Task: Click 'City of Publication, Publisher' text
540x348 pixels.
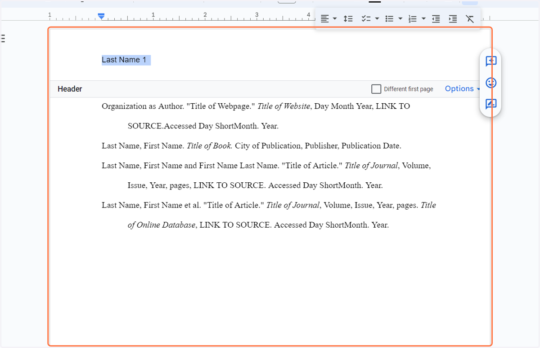Action: 287,146
